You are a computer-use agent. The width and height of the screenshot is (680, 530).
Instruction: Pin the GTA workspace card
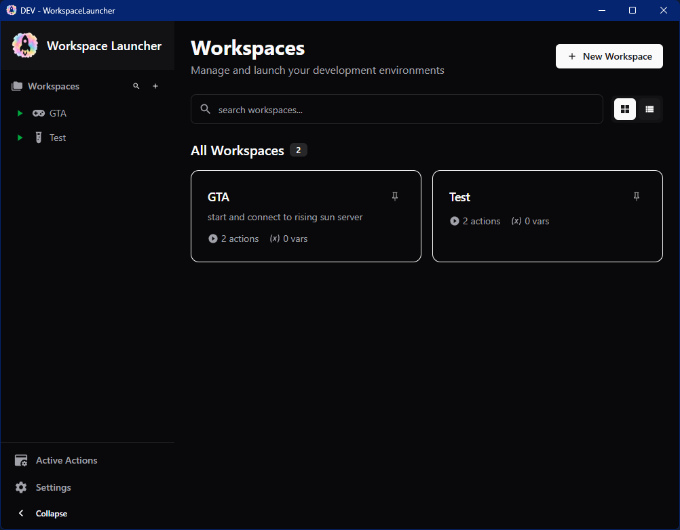click(395, 196)
